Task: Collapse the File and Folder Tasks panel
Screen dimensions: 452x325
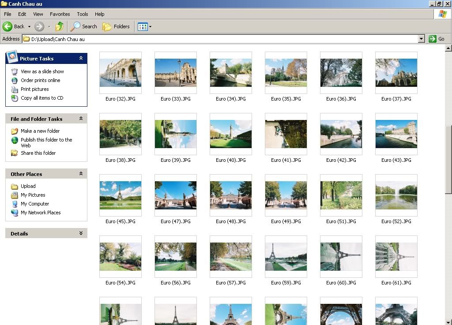Action: click(x=81, y=119)
